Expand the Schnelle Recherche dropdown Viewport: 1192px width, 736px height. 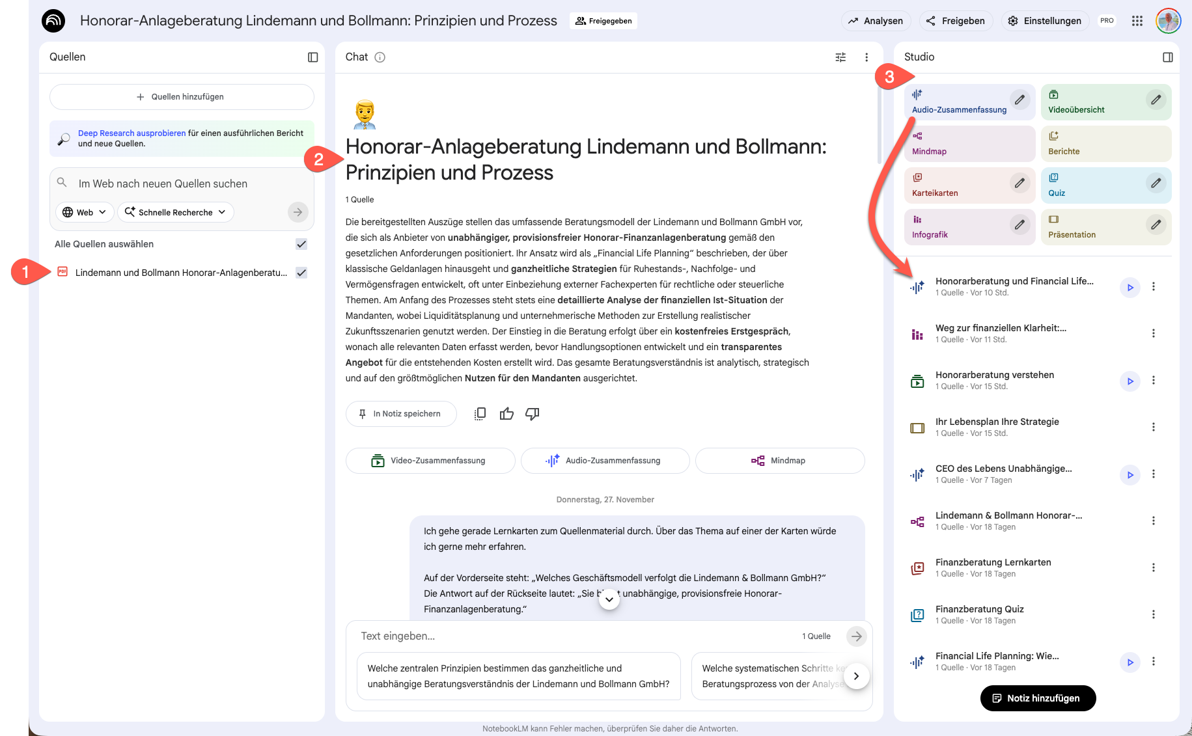pyautogui.click(x=175, y=212)
